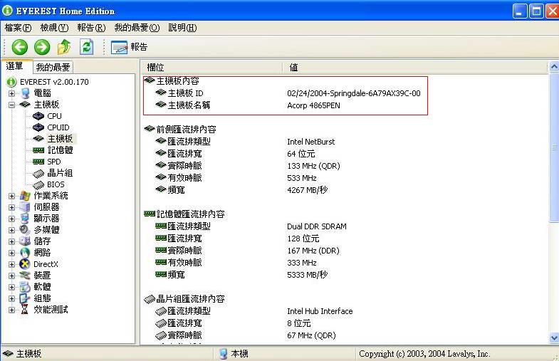Click the value Dual DDR SDRAM
The width and height of the screenshot is (559, 361).
[x=317, y=226]
